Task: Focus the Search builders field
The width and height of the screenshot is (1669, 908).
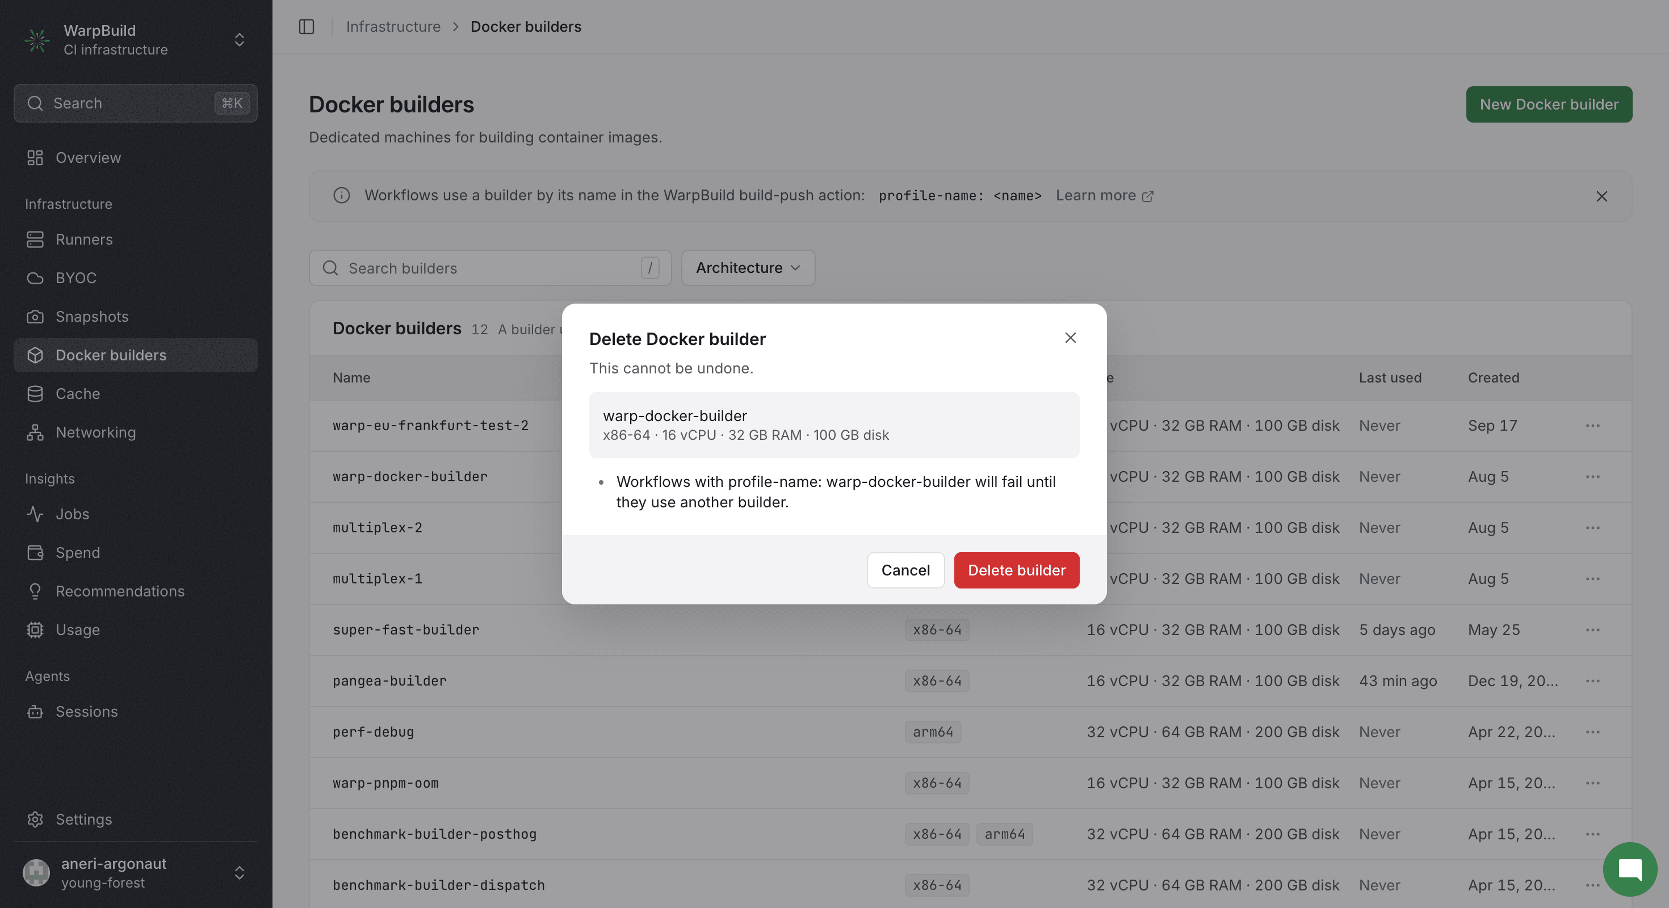Action: 490,267
